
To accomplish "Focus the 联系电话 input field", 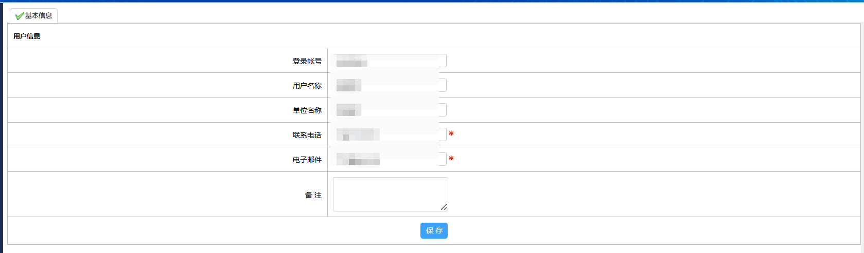I will (x=390, y=134).
